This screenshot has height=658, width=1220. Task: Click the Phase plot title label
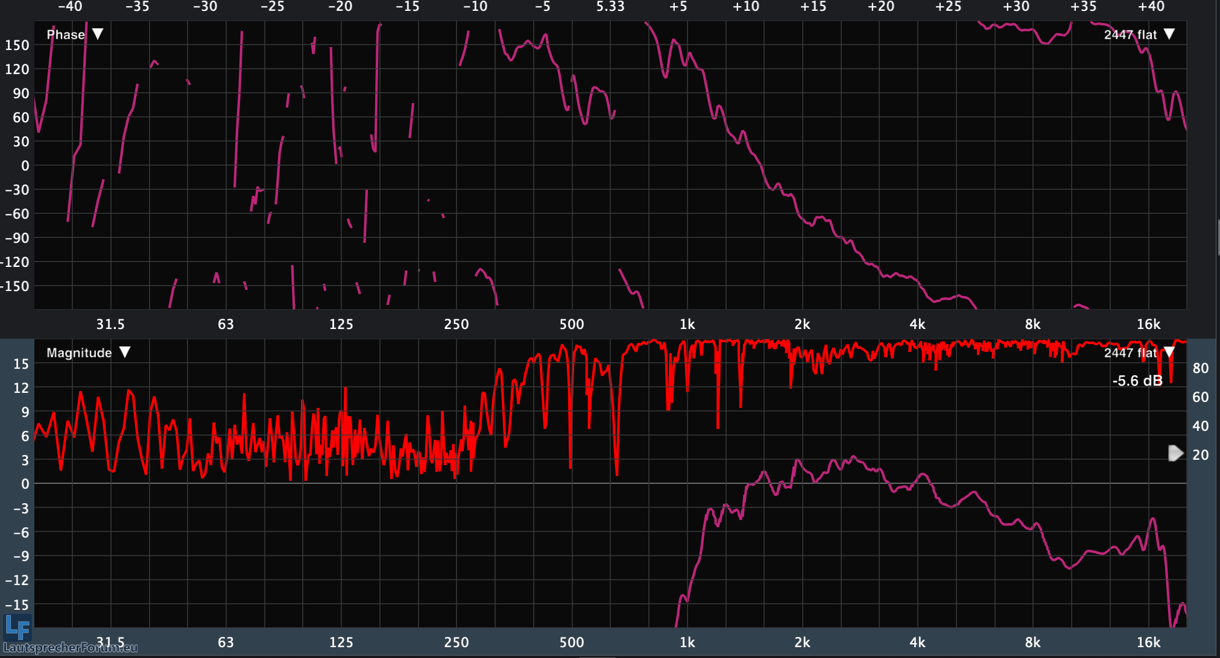coord(66,35)
